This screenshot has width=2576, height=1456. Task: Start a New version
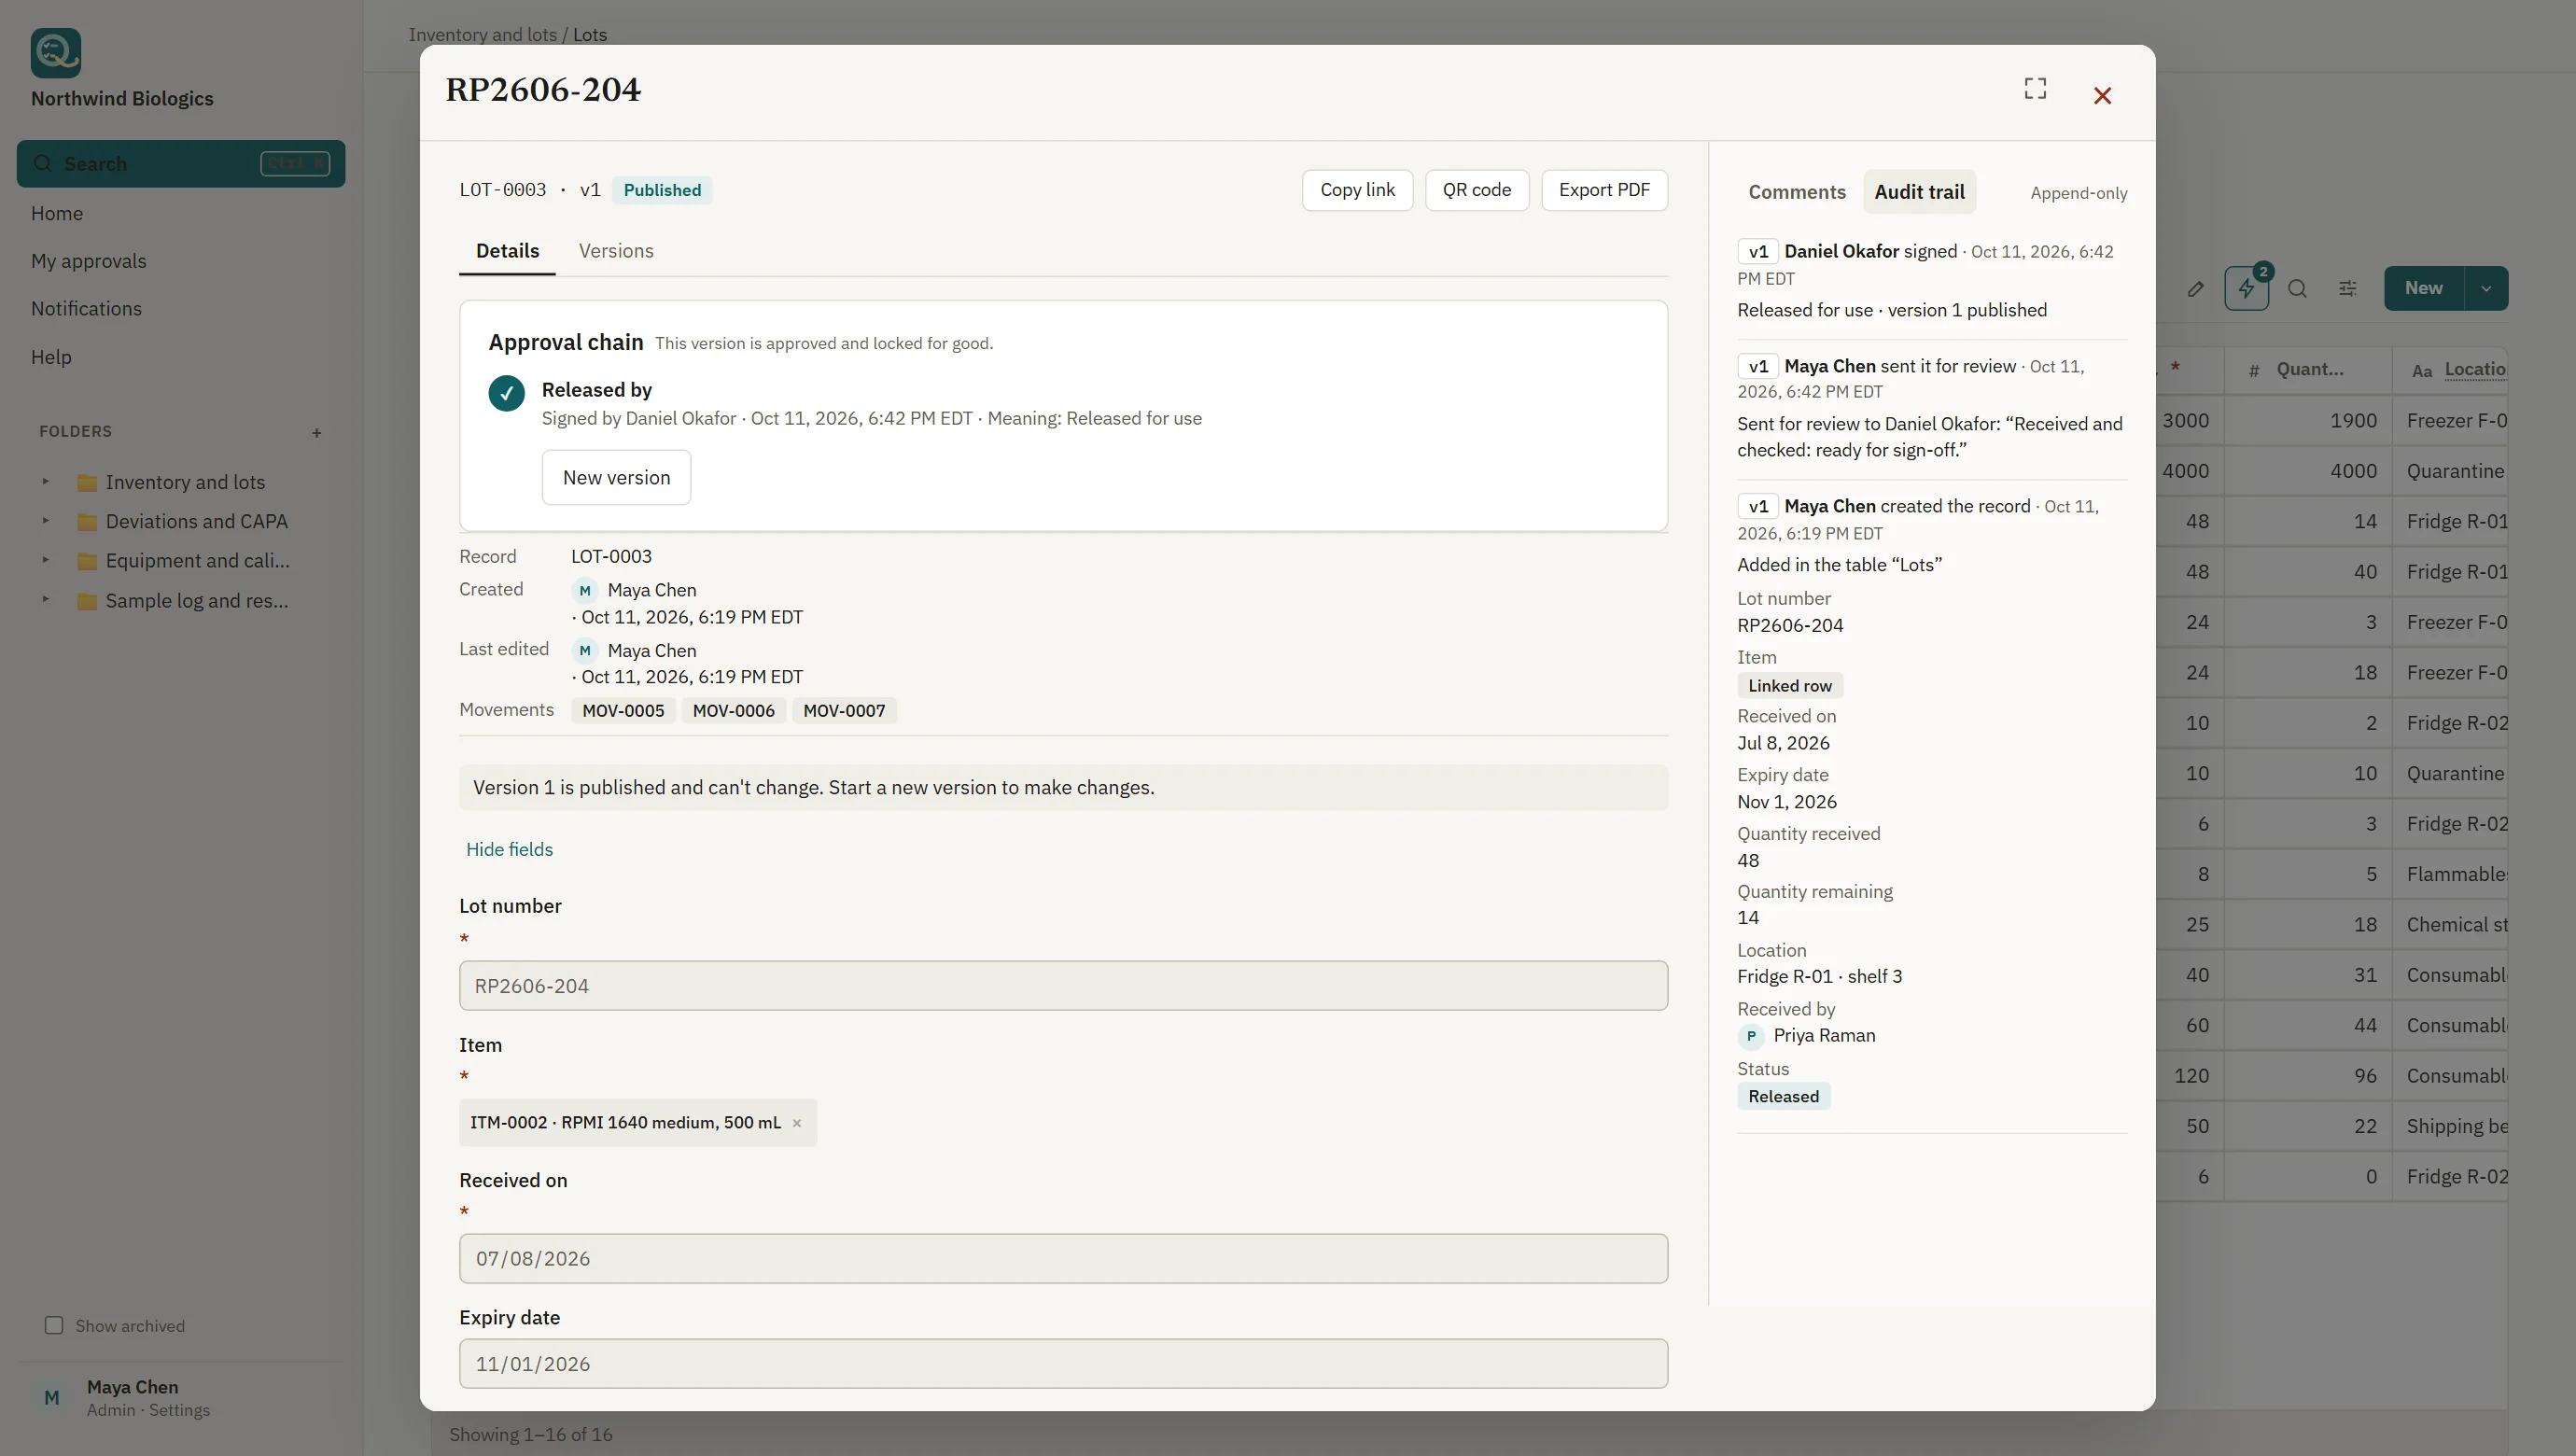[616, 477]
